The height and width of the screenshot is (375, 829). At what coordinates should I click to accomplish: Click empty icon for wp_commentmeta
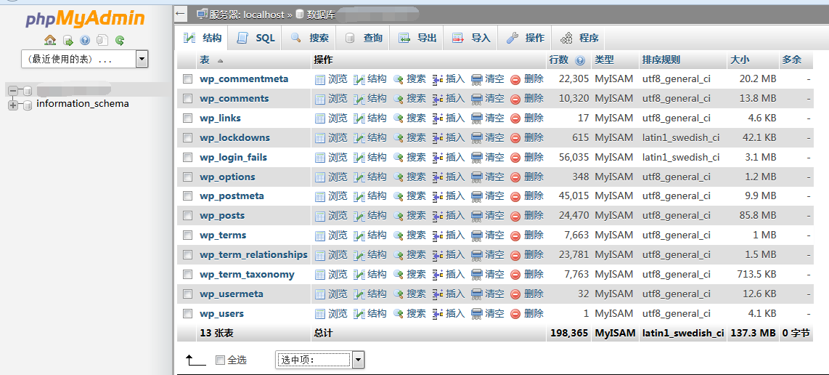477,79
